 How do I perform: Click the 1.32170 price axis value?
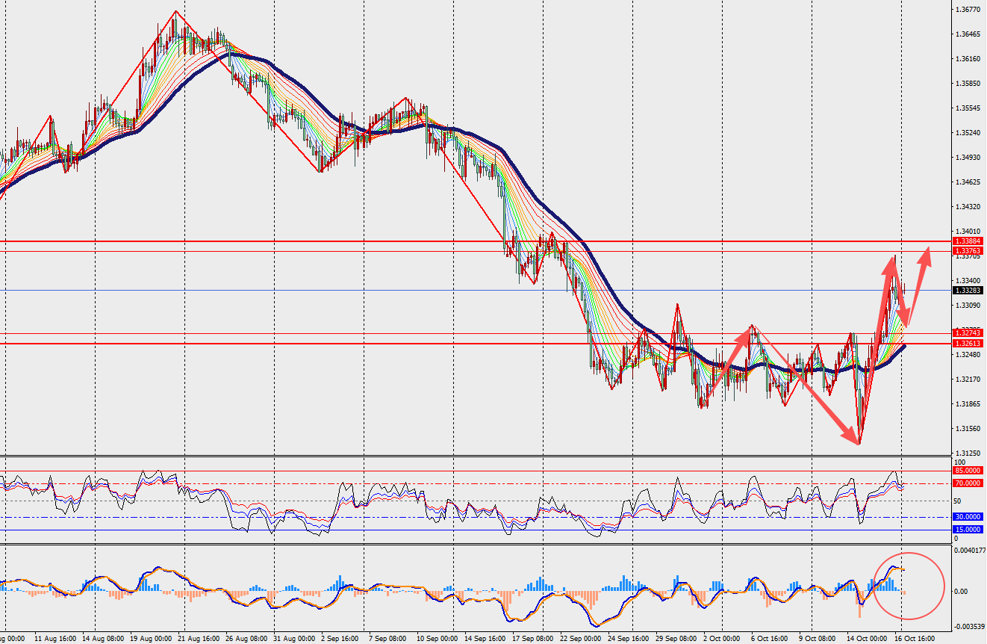[x=968, y=380]
